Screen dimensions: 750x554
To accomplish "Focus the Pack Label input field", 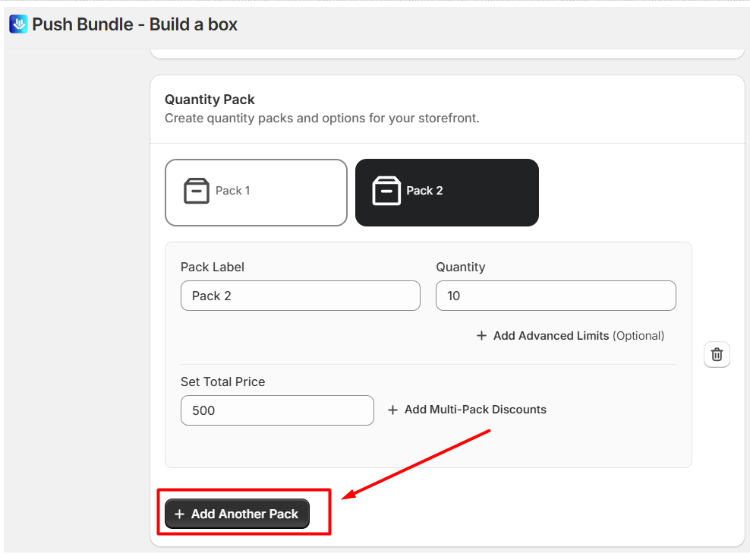I will 301,296.
